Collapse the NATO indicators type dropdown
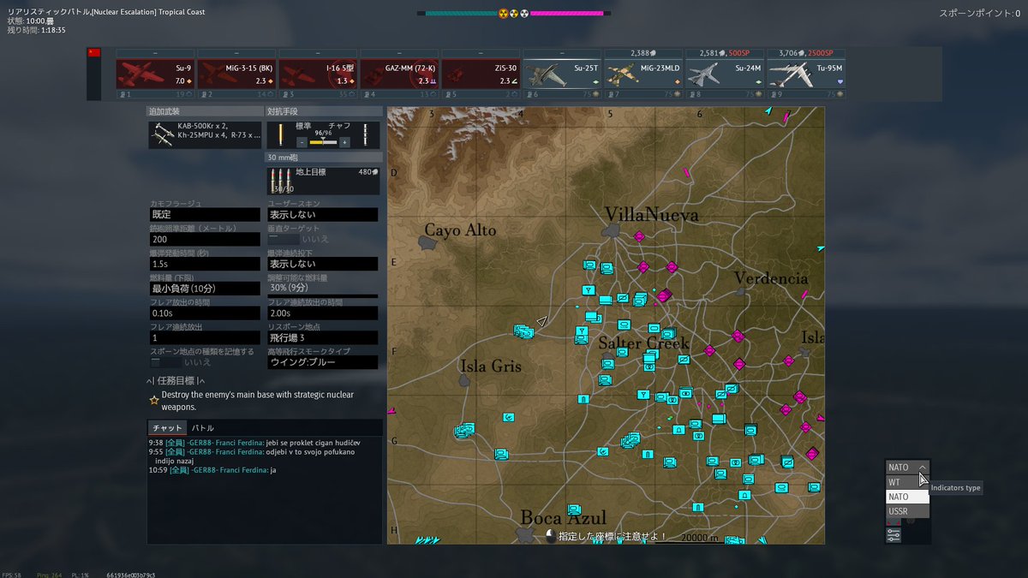 click(x=907, y=468)
